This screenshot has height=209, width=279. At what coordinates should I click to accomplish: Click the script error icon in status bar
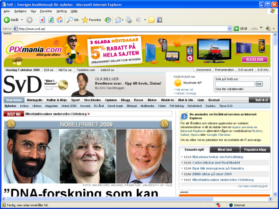[x=4, y=205]
